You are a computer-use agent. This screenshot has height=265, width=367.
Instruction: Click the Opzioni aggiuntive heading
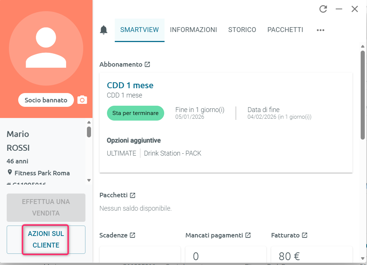pyautogui.click(x=134, y=140)
